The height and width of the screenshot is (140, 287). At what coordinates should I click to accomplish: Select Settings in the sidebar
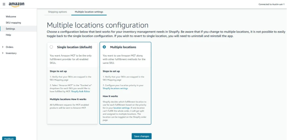point(10,29)
